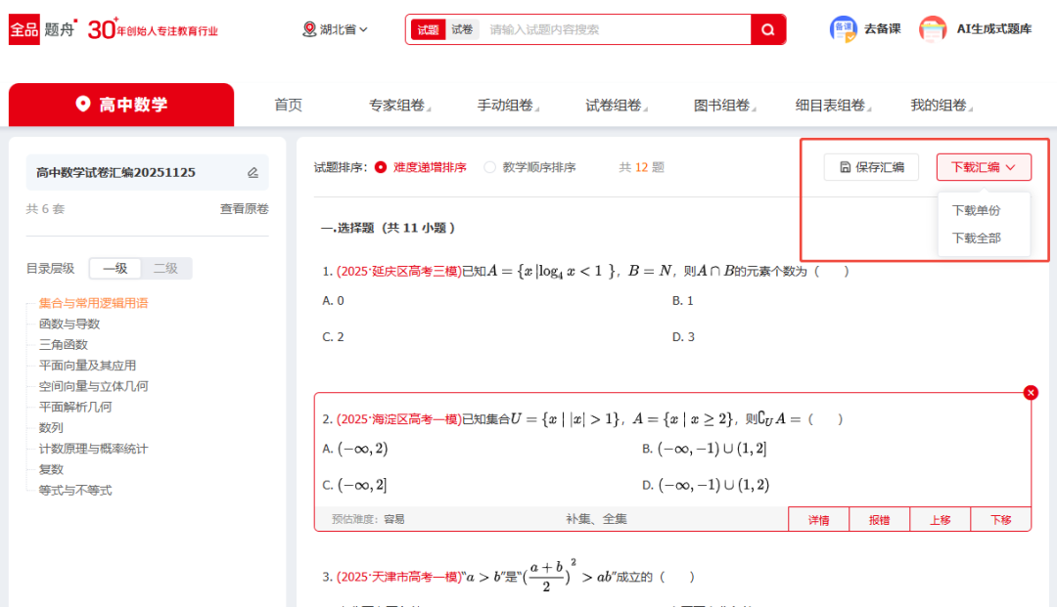This screenshot has width=1057, height=607.
Task: Click 下移 to move question 2 down
Action: pyautogui.click(x=1001, y=519)
